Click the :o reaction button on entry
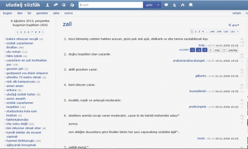 (198, 50)
